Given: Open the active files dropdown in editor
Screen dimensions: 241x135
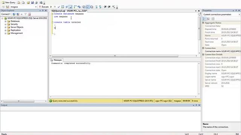Looking at the screenshot, I should 196,11.
